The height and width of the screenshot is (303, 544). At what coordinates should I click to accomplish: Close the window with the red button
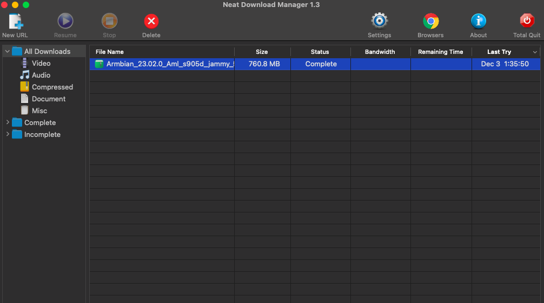click(4, 5)
